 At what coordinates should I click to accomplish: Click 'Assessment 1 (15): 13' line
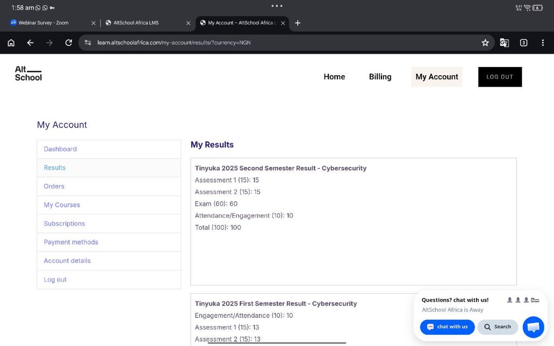pyautogui.click(x=227, y=328)
